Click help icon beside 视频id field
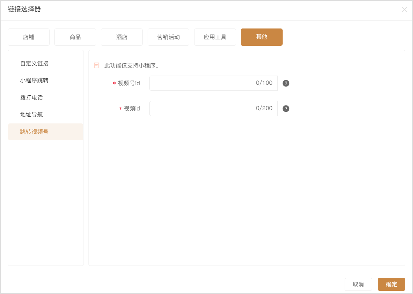 tap(286, 109)
